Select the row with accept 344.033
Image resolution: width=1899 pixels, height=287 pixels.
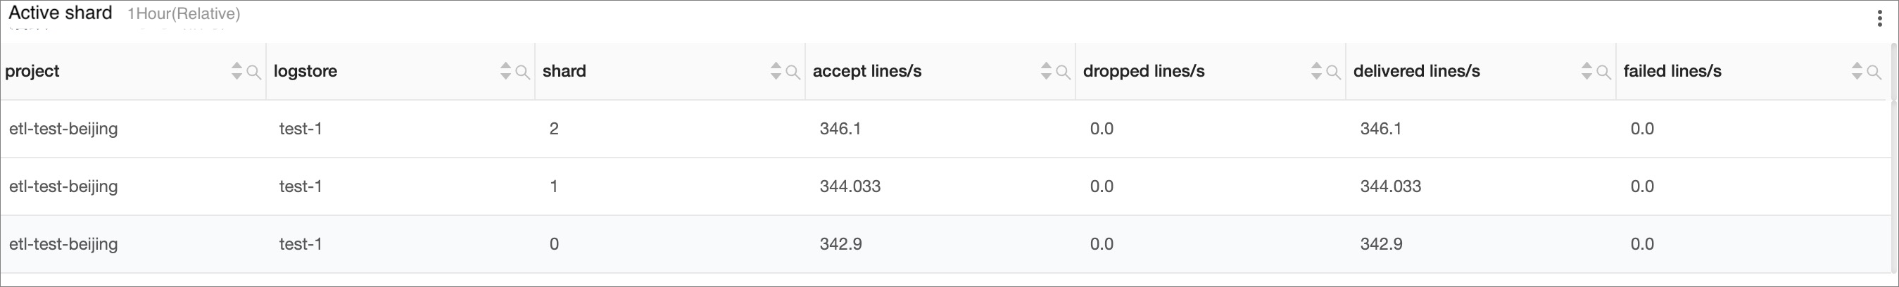tap(945, 186)
